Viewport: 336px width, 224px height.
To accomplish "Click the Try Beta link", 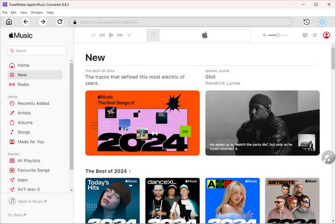I will [17, 215].
